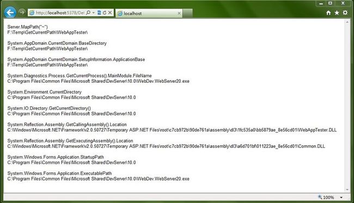Click the GetCallingAssembly().Location line
The image size is (354, 203).
67,124
